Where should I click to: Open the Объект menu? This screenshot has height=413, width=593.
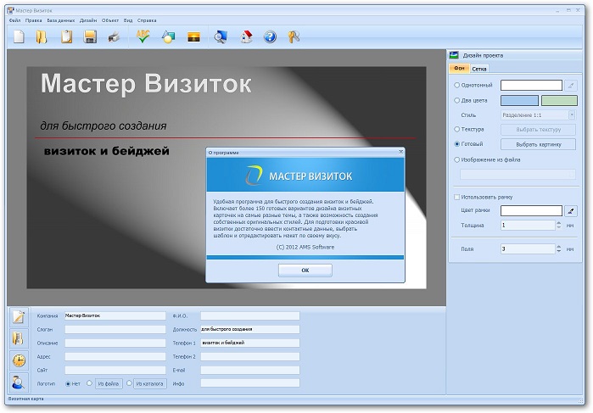(x=110, y=20)
